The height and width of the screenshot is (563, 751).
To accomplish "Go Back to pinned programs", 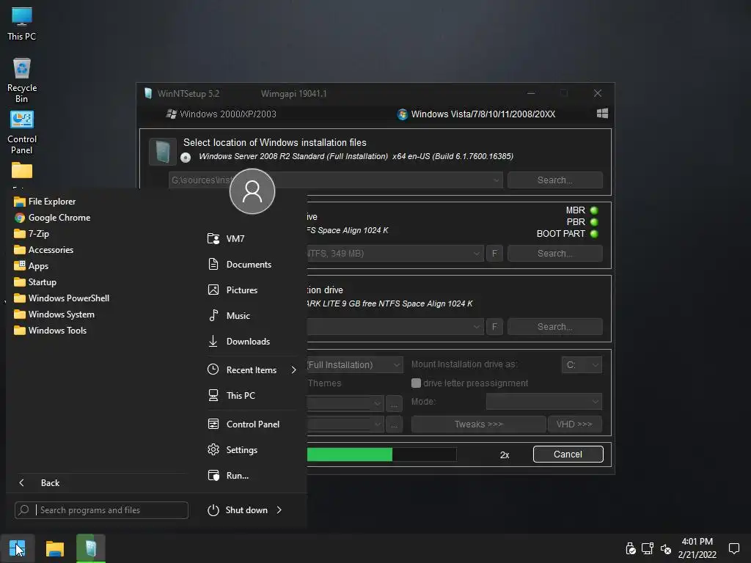I will click(40, 483).
